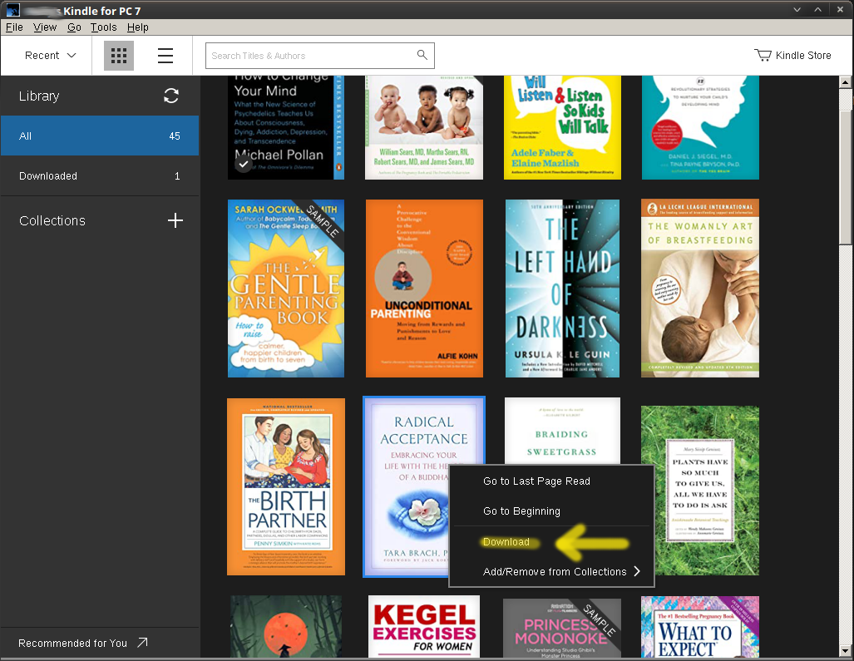Show All library items
Image resolution: width=854 pixels, height=661 pixels.
click(x=100, y=136)
